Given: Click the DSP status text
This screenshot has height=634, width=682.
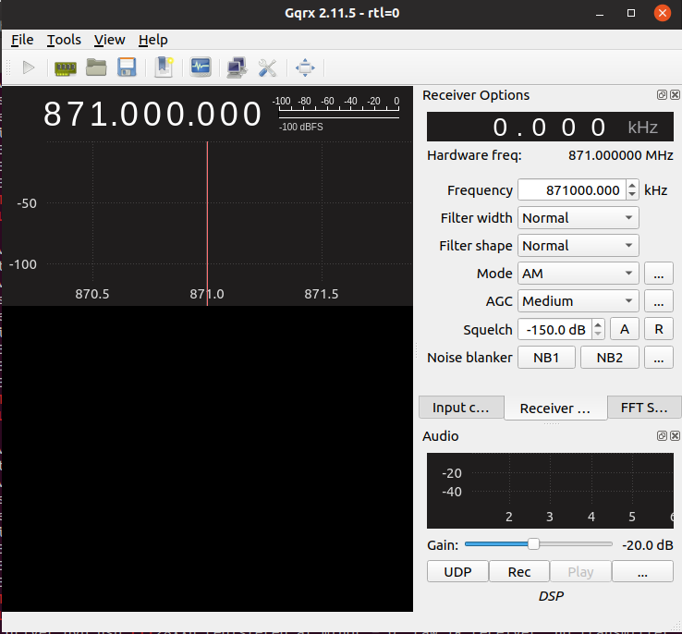Looking at the screenshot, I should [551, 596].
